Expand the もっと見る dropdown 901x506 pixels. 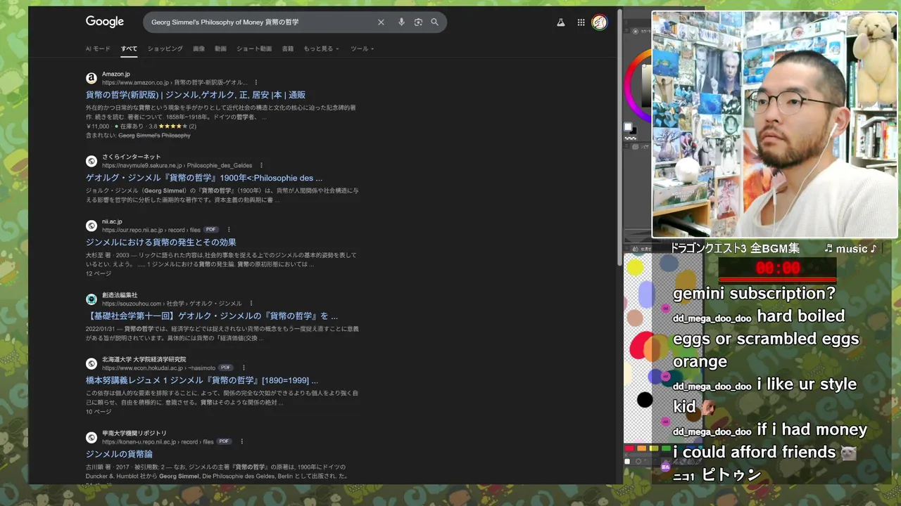coord(321,48)
